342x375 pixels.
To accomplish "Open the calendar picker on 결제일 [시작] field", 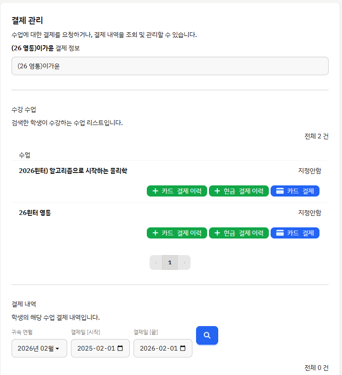I will pos(121,348).
